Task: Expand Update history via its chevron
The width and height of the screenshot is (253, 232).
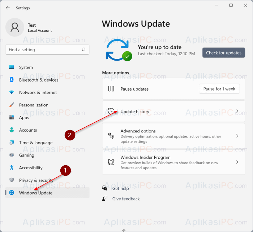Action: tap(237, 111)
